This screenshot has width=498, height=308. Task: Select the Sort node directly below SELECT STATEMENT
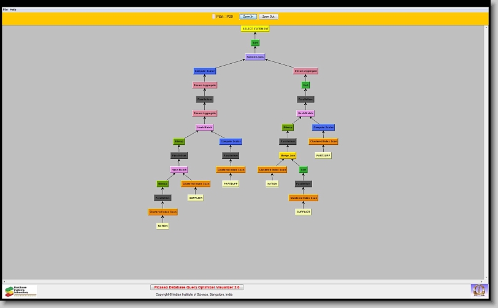coord(255,43)
